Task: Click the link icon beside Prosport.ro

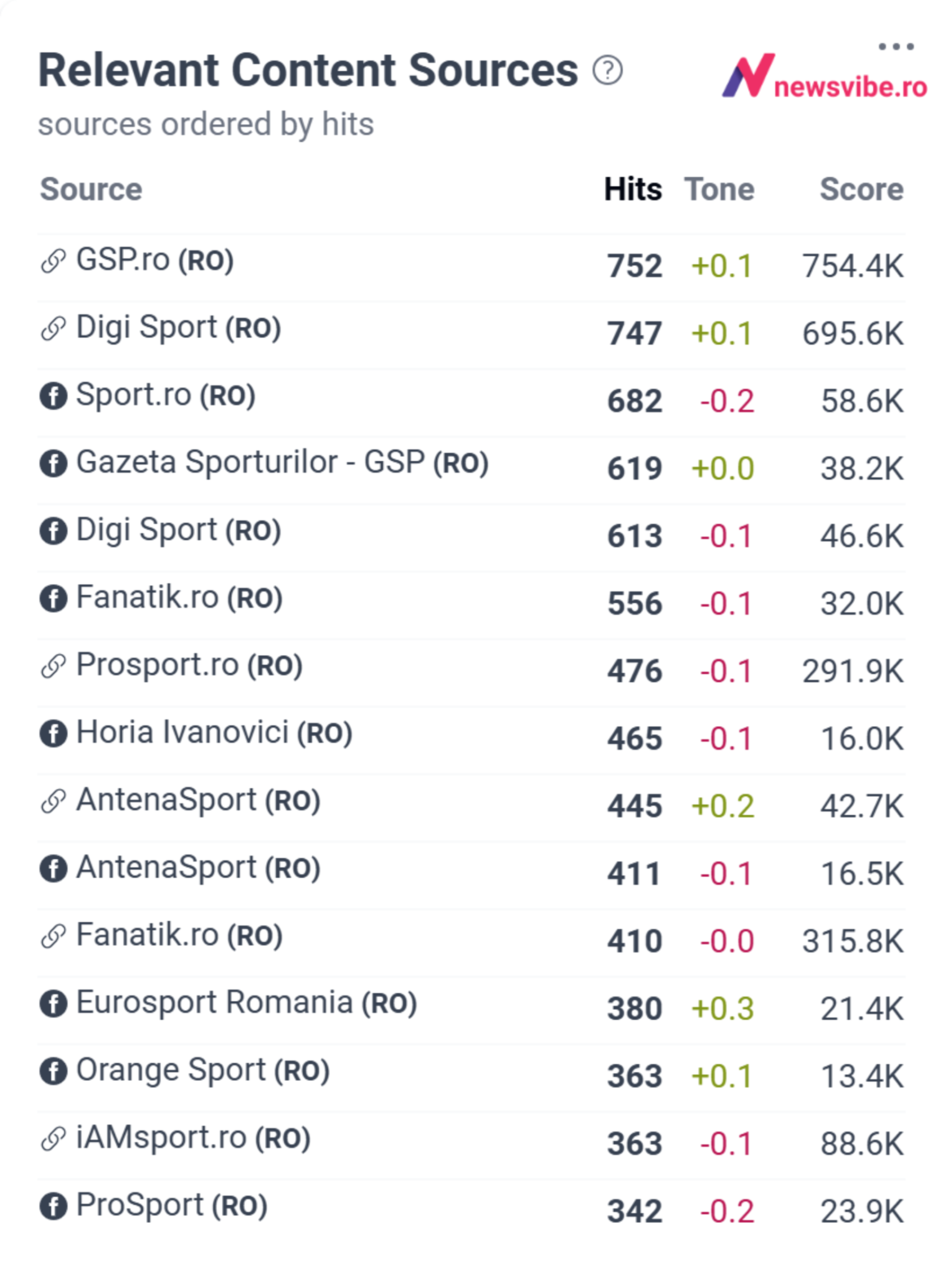Action: (x=53, y=667)
